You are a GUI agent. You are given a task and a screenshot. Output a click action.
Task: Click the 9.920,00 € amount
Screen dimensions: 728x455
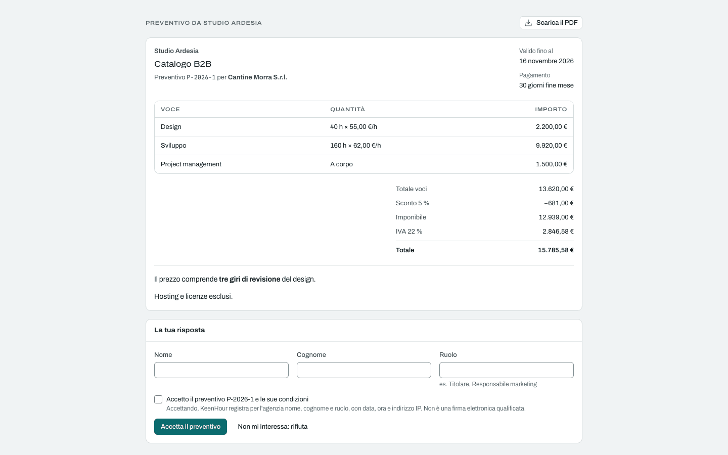point(552,146)
